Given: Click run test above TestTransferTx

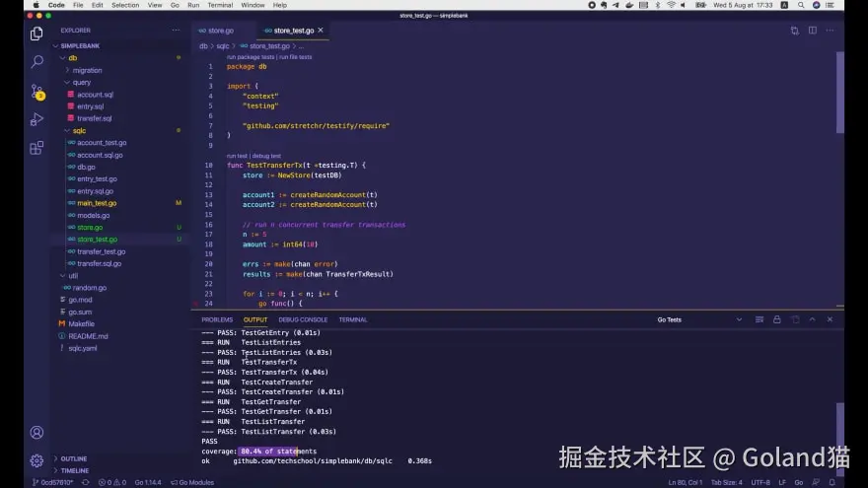Looking at the screenshot, I should click(x=237, y=156).
